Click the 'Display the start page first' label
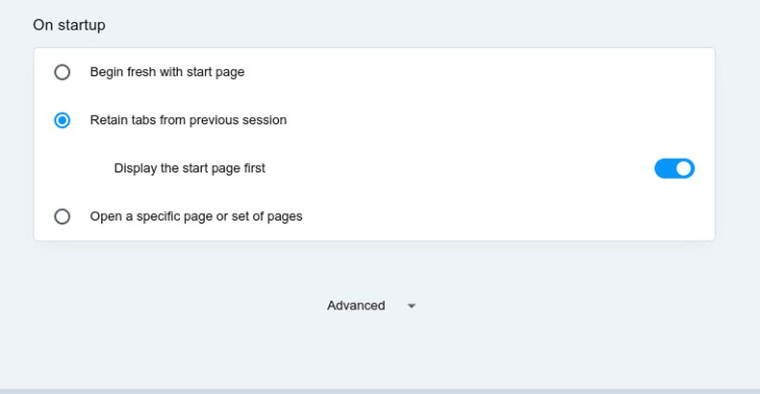 pyautogui.click(x=190, y=168)
